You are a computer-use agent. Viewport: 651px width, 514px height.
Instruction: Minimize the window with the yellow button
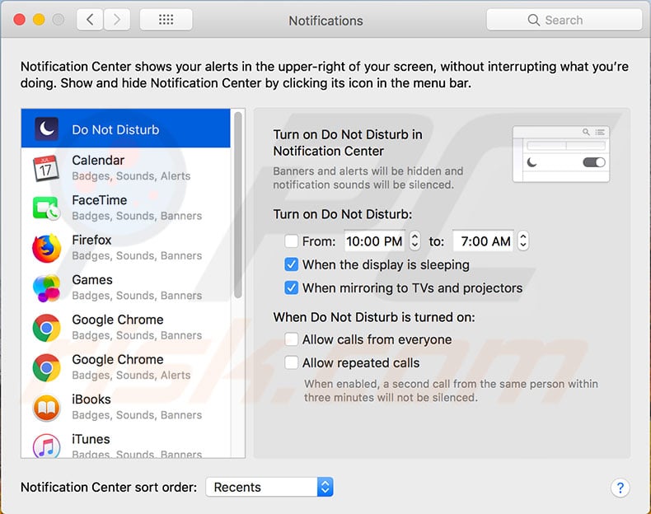pyautogui.click(x=39, y=20)
